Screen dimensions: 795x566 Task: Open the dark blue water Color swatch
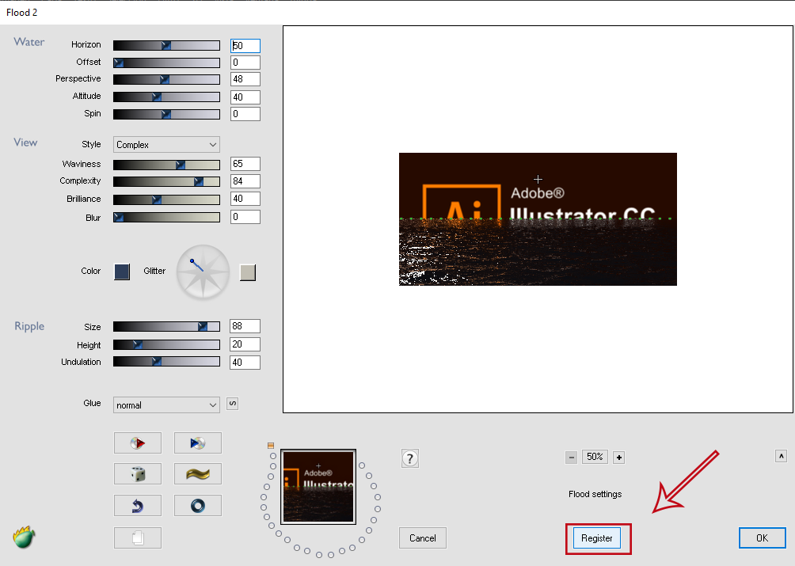(x=122, y=272)
